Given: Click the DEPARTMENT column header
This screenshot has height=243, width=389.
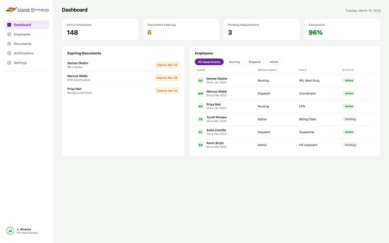Looking at the screenshot, I should [267, 70].
